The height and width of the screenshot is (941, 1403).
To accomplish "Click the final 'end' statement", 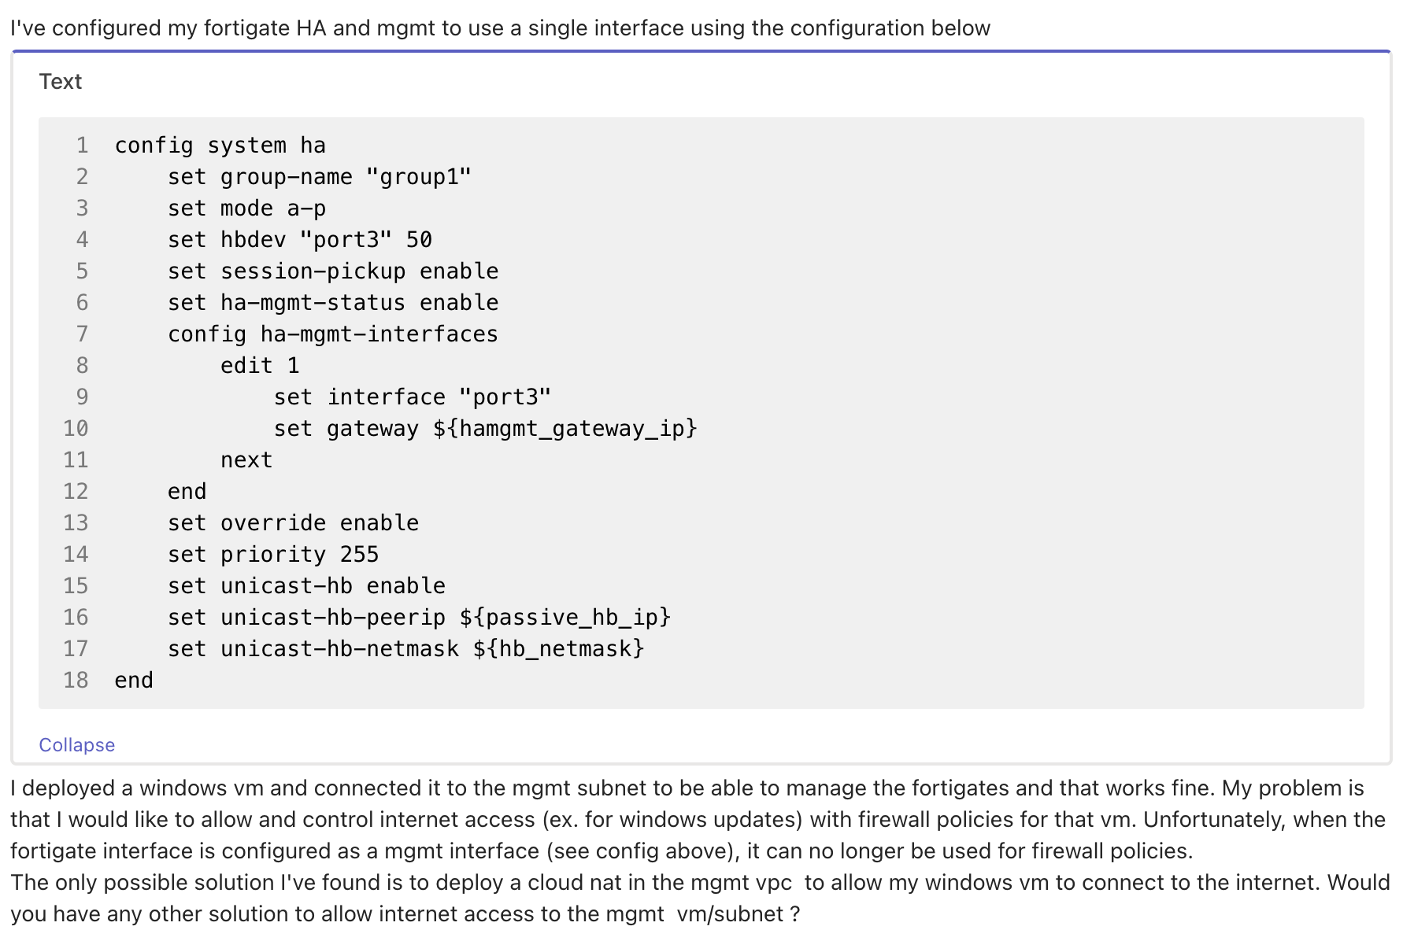I will 134,680.
